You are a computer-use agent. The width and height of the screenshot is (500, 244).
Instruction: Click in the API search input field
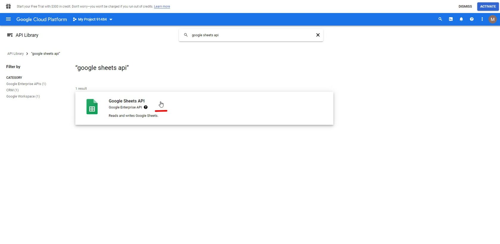[251, 35]
